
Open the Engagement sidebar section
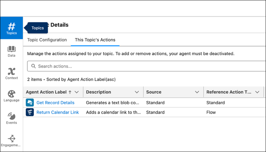click(11, 141)
